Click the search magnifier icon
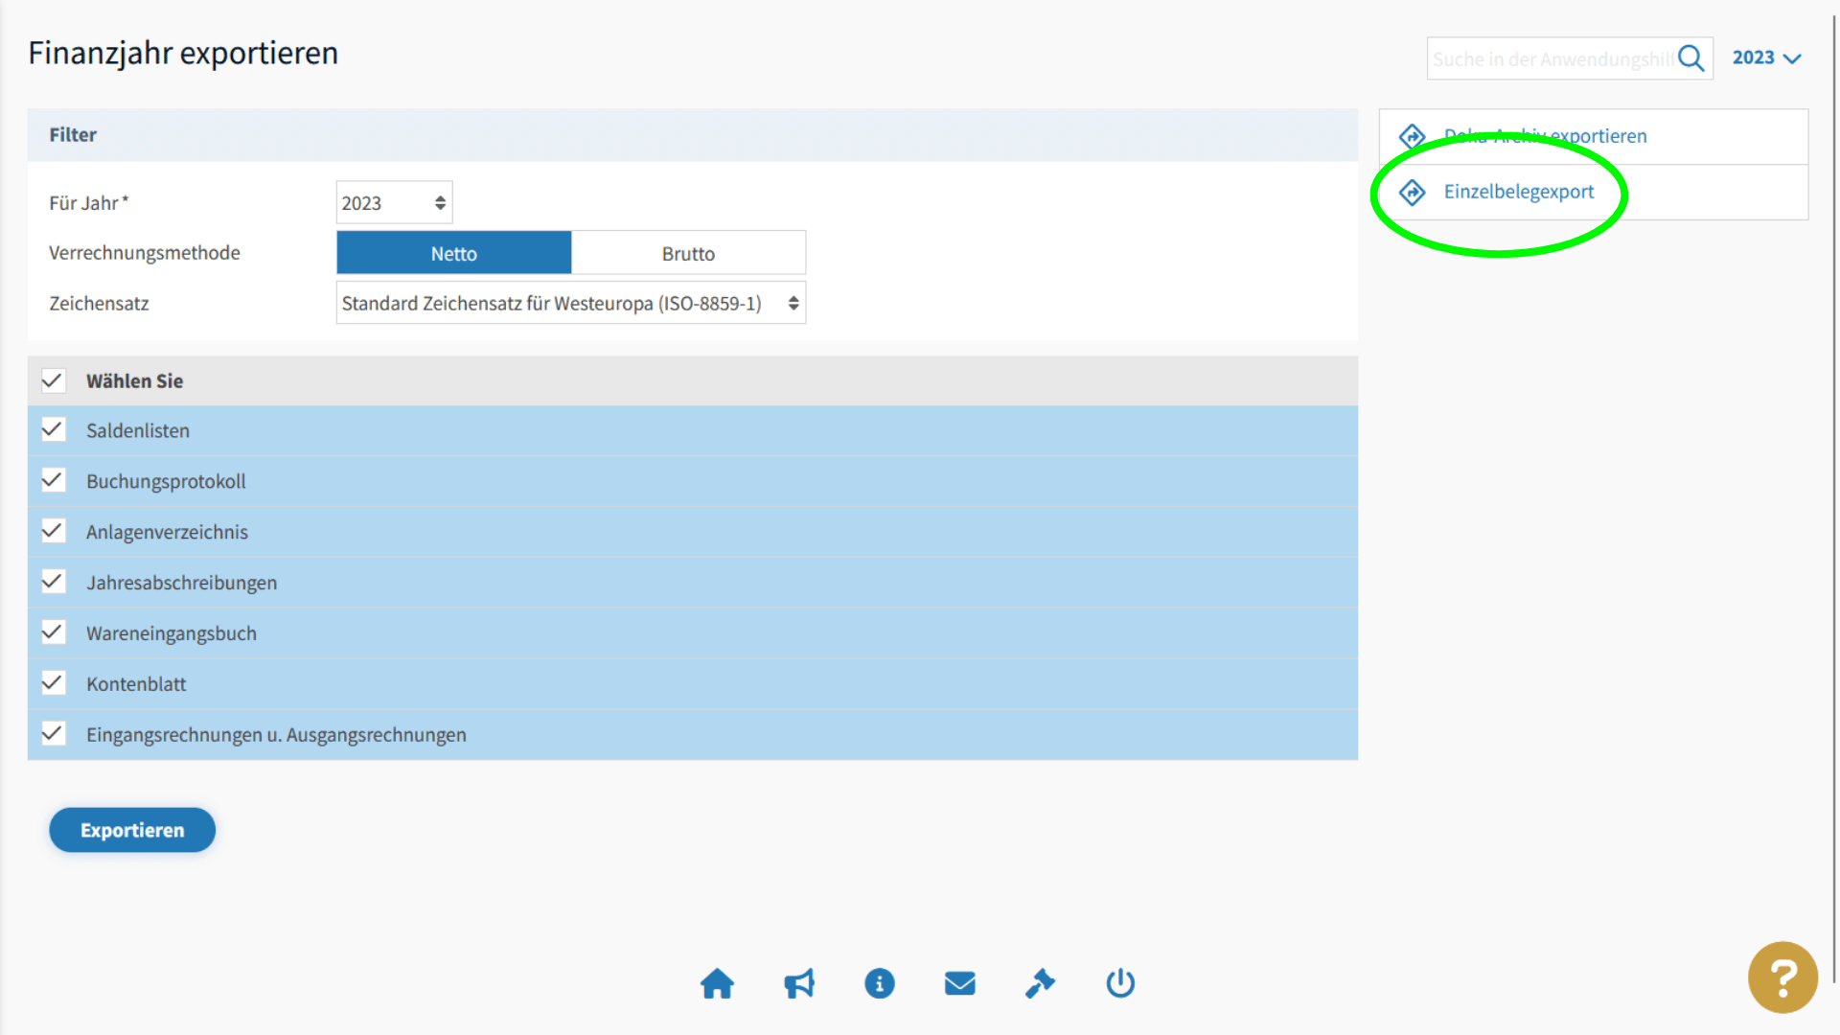This screenshot has height=1035, width=1840. 1691,58
